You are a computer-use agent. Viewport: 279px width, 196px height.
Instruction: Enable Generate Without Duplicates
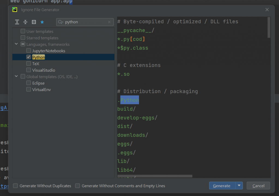(16, 186)
